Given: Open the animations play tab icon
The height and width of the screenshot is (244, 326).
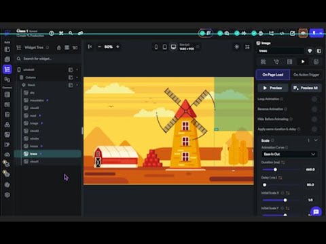Looking at the screenshot, I should 303,62.
